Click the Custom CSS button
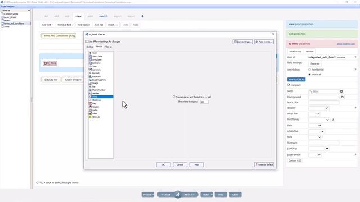Viewport: 360px width, 202px height. pos(295,160)
